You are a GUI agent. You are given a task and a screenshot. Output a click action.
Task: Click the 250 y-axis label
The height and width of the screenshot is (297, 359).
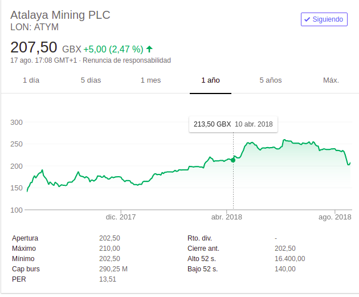17,144
